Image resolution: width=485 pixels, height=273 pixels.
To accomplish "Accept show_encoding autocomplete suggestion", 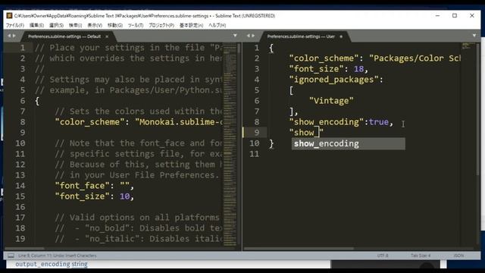I will click(349, 144).
